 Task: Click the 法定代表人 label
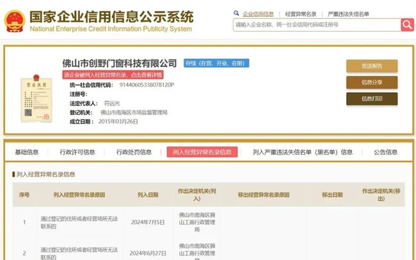point(84,103)
